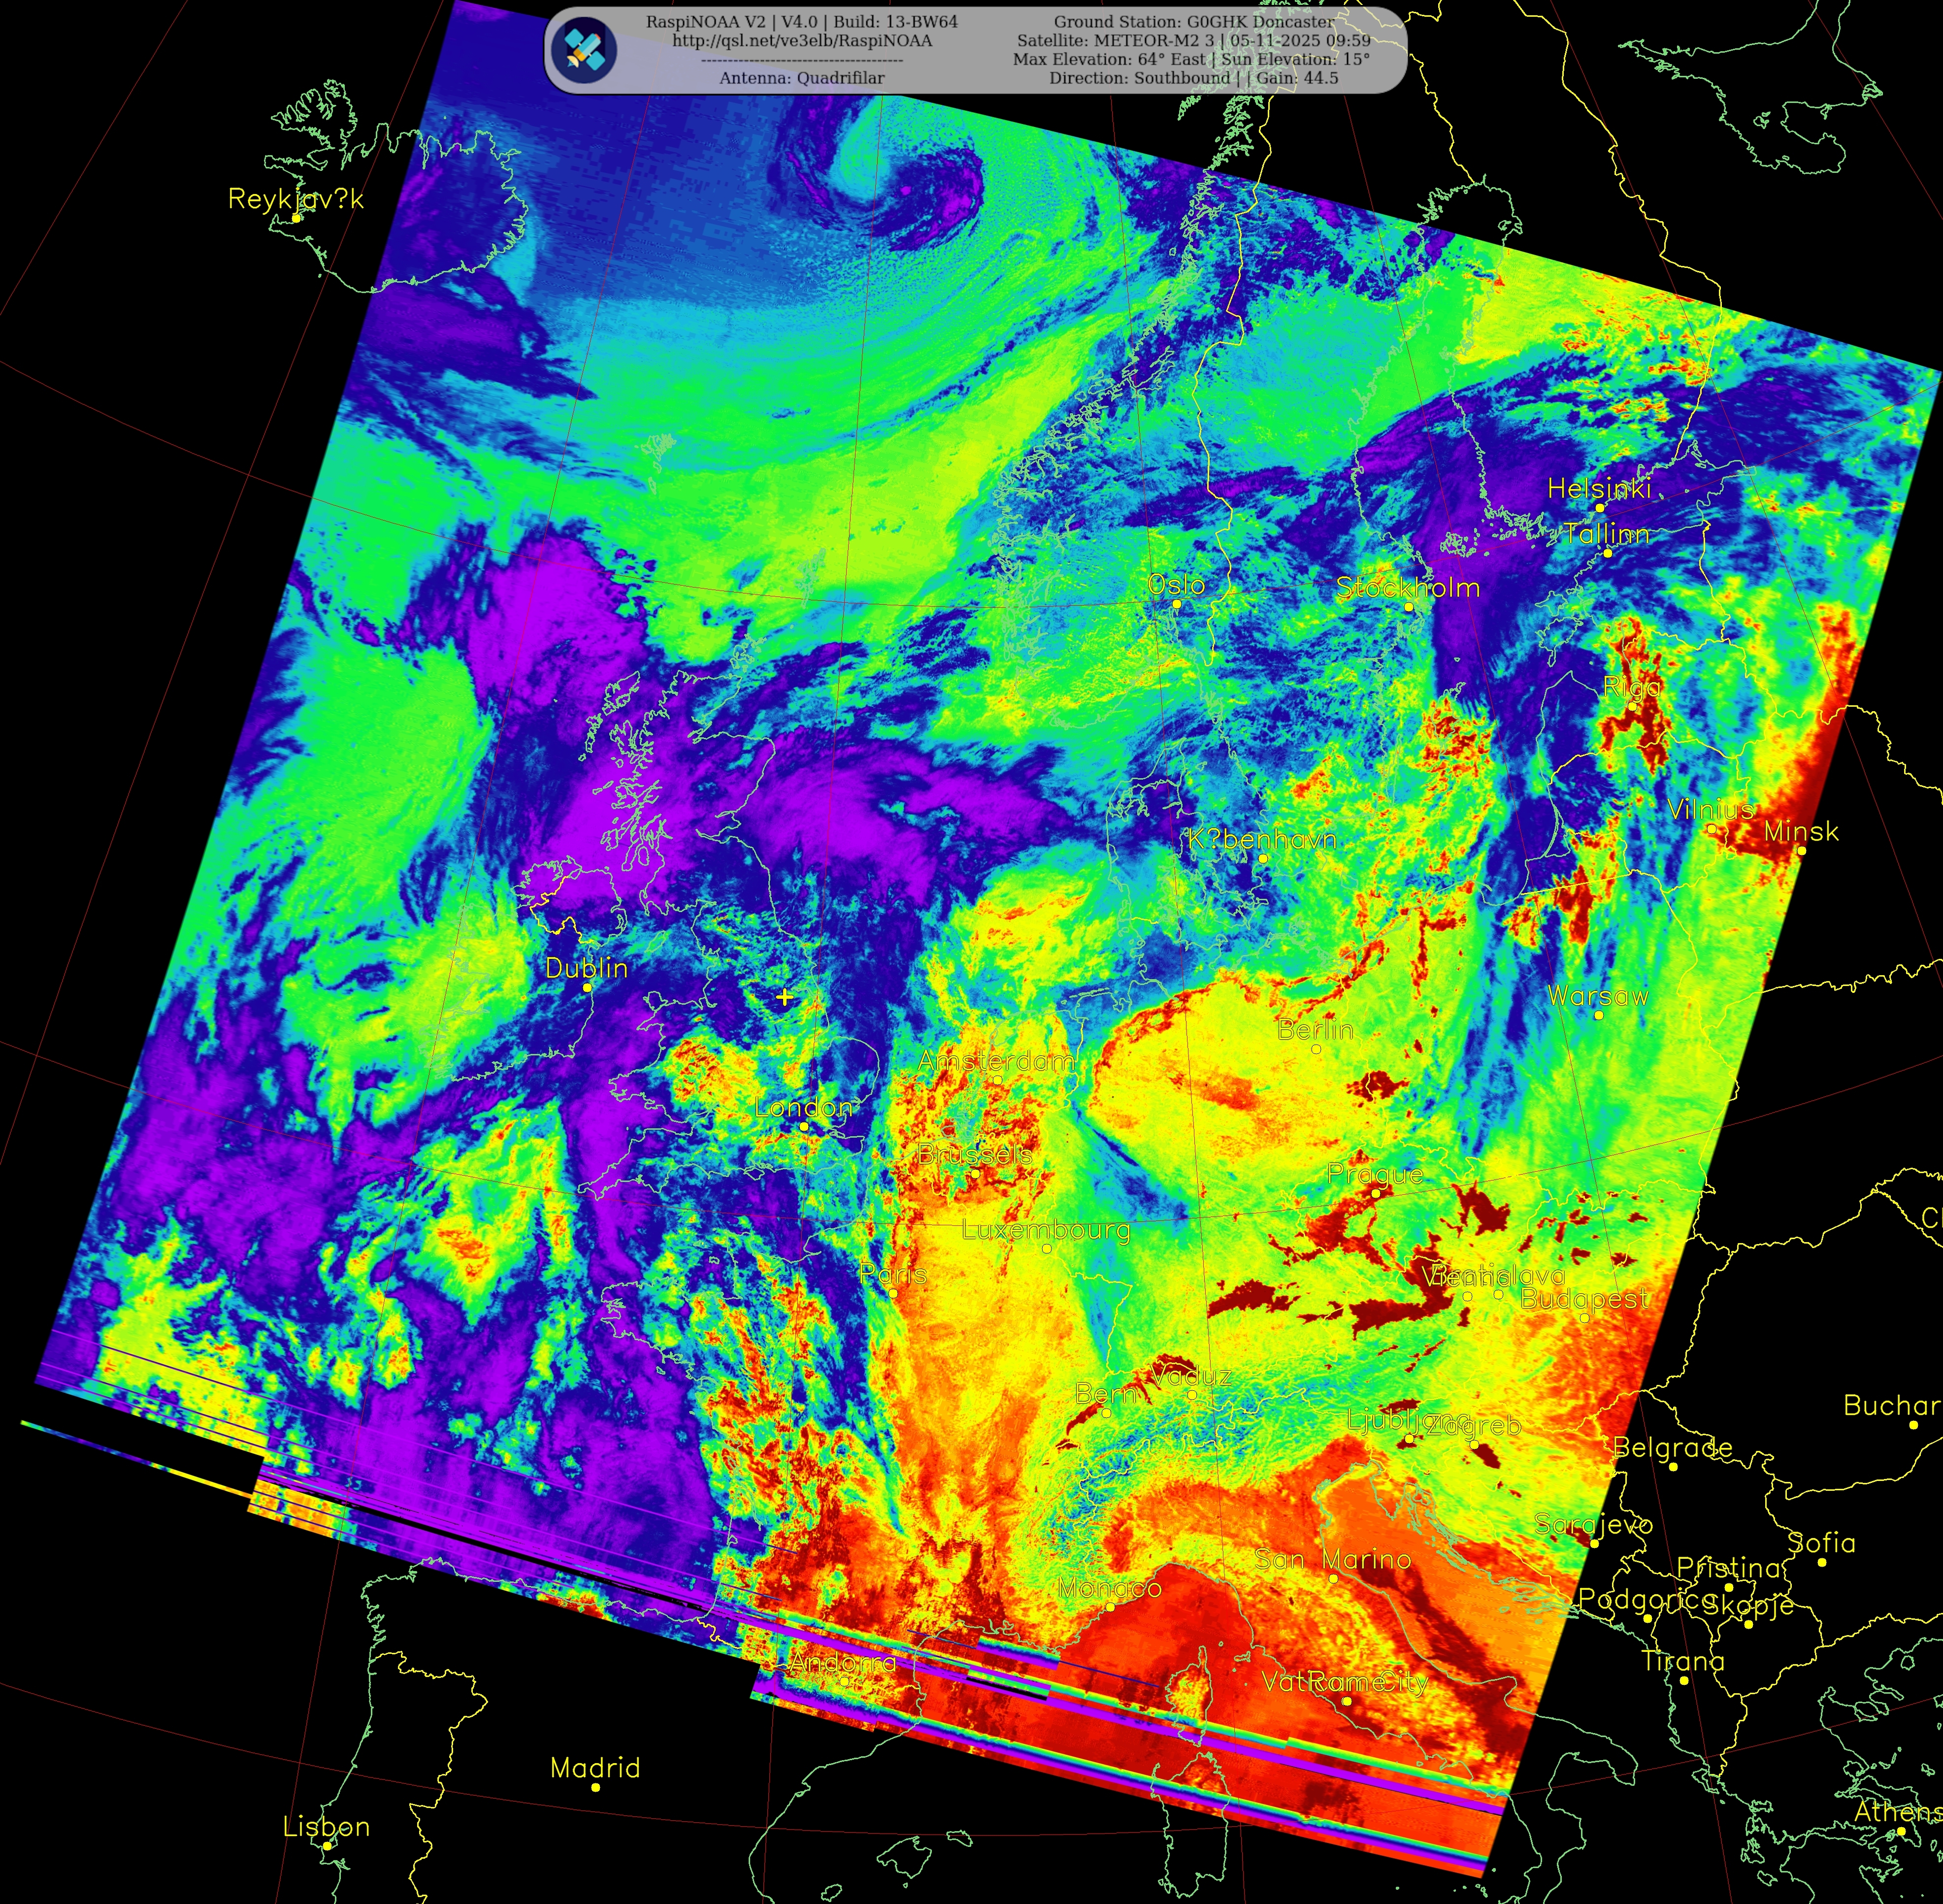The image size is (1943, 1904).
Task: Click the Stockholm city dot marker
Action: [x=1409, y=607]
